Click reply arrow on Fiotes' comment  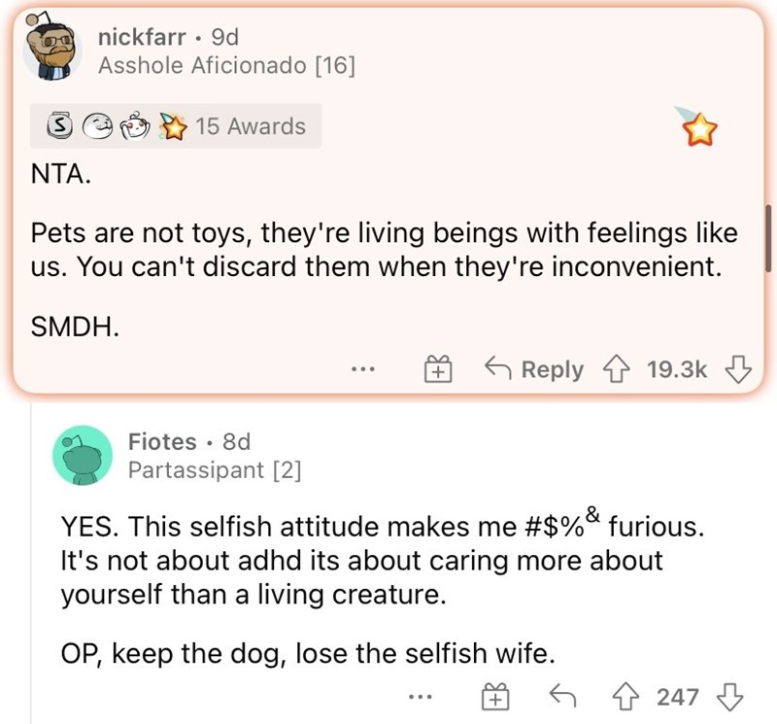[561, 696]
